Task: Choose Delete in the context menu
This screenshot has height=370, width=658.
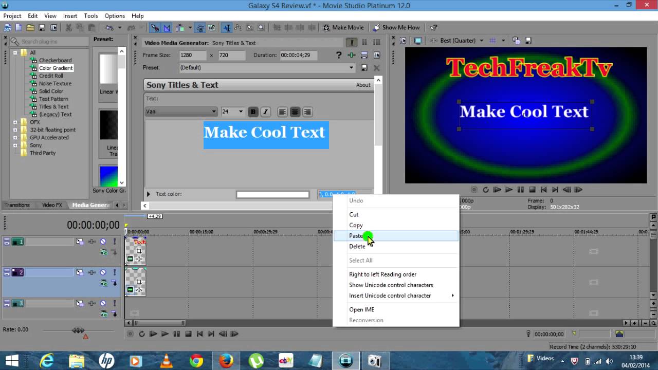Action: click(x=396, y=246)
